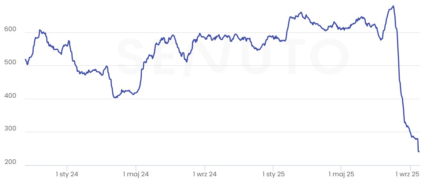The width and height of the screenshot is (421, 184).
Task: Click the "1 sty 24" x-axis label
Action: click(x=67, y=174)
